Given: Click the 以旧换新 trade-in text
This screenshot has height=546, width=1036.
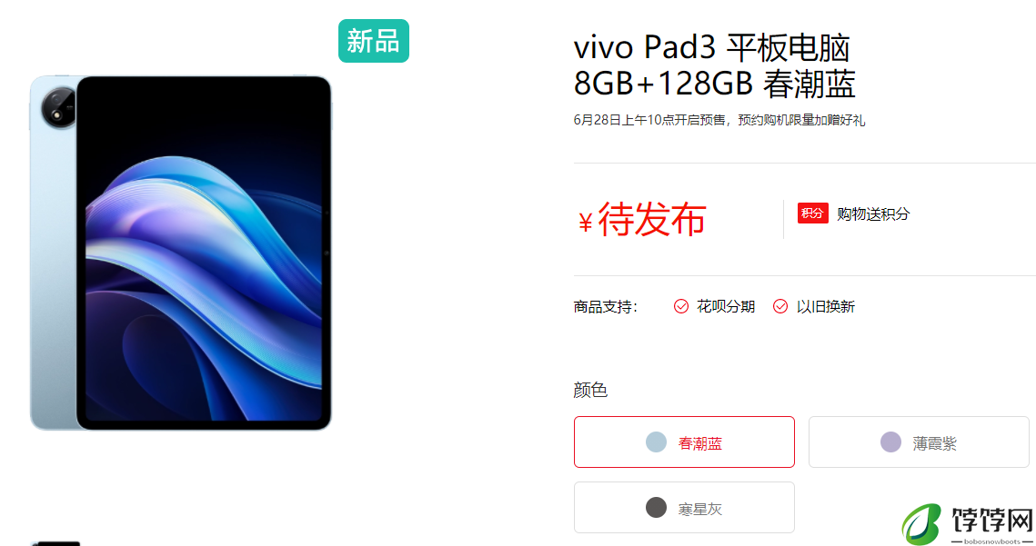Looking at the screenshot, I should pos(825,306).
